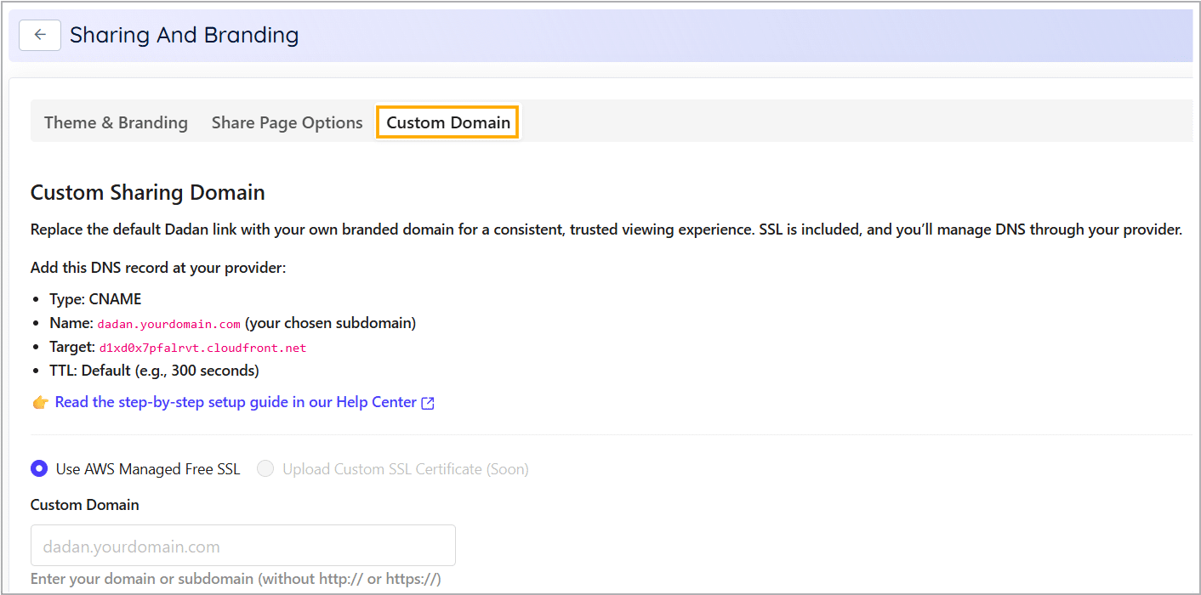1201x595 pixels.
Task: Go back using the arrow button
Action: point(40,35)
